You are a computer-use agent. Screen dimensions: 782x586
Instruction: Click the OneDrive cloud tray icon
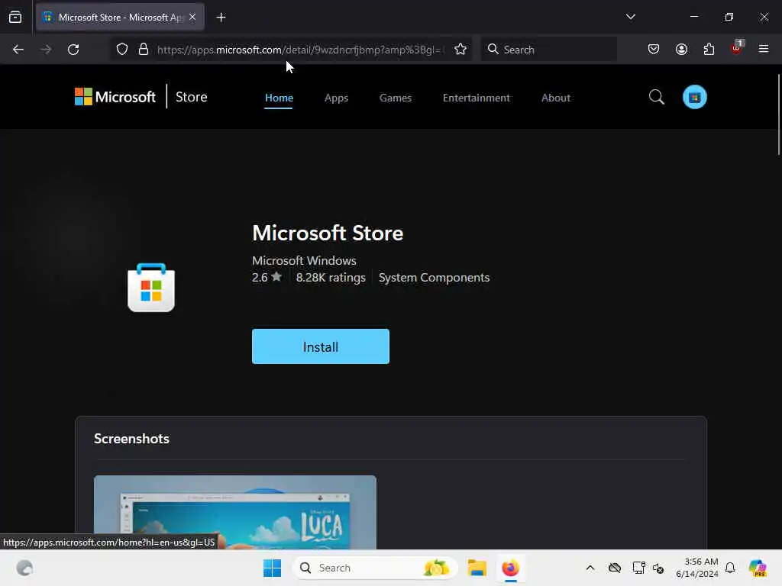pyautogui.click(x=615, y=568)
